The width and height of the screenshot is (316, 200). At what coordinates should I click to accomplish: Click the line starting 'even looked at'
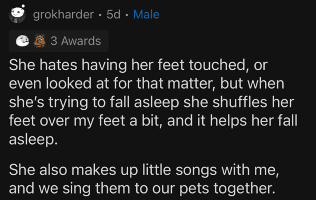point(147,84)
